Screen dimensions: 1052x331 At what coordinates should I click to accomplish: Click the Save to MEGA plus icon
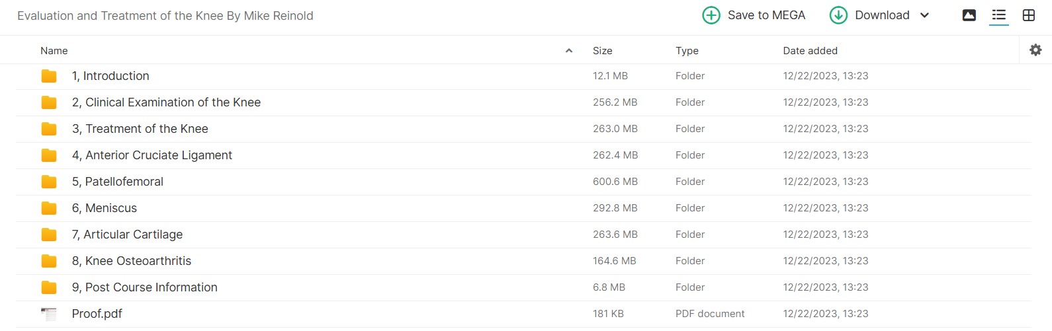711,15
